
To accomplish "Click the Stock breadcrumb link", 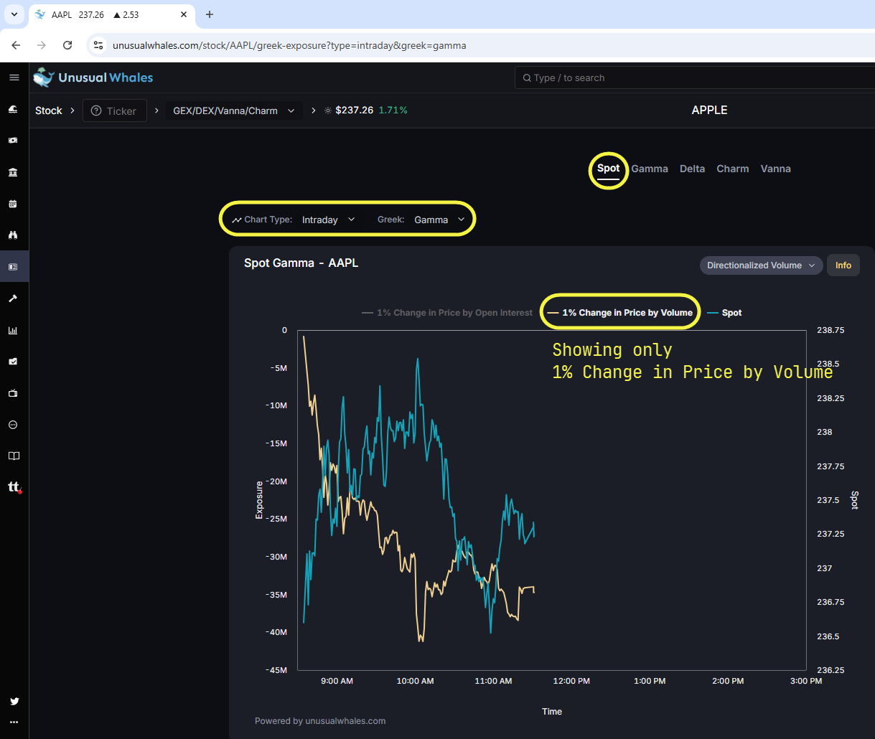I will 49,110.
